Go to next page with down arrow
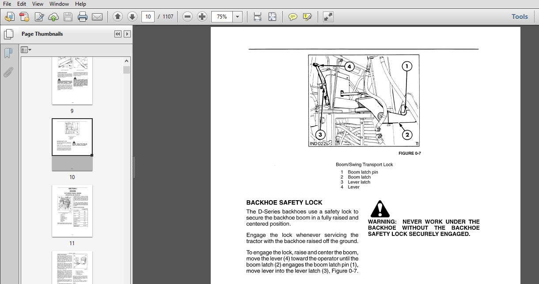 click(132, 17)
